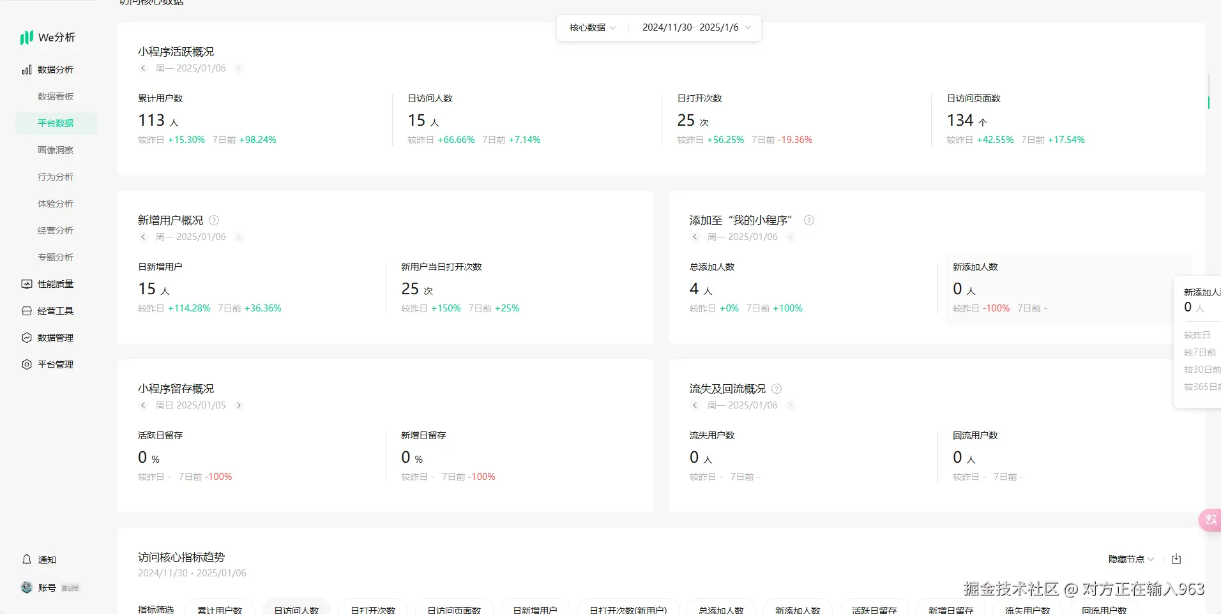
Task: Go to previous day in 添加至“我的小程序”
Action: [x=695, y=237]
